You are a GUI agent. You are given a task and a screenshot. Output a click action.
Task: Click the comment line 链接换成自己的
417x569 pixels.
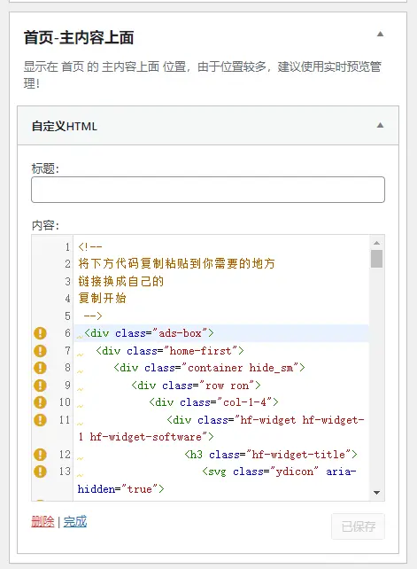(120, 281)
